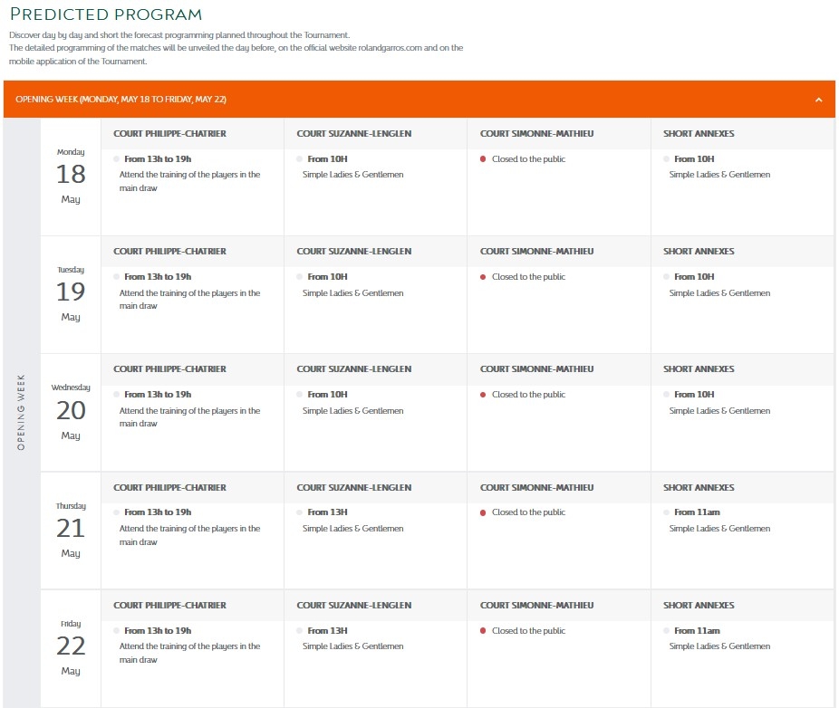Click Thursday's red Simonne-Mathieu status dot
This screenshot has width=839, height=708.
click(483, 512)
